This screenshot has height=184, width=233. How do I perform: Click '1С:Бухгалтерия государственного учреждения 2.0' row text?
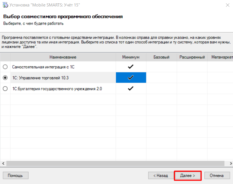pyautogui.click(x=57, y=89)
